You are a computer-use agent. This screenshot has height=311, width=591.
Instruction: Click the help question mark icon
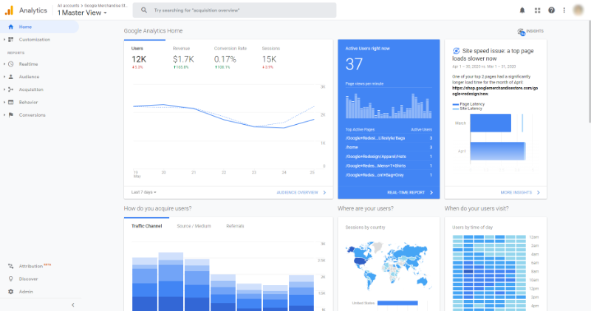pyautogui.click(x=551, y=10)
